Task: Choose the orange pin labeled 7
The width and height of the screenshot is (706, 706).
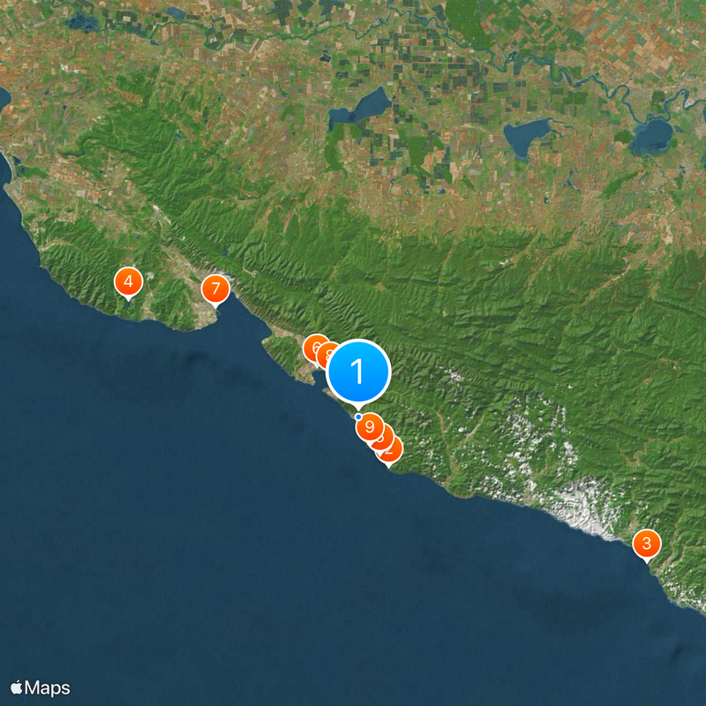Action: point(215,289)
